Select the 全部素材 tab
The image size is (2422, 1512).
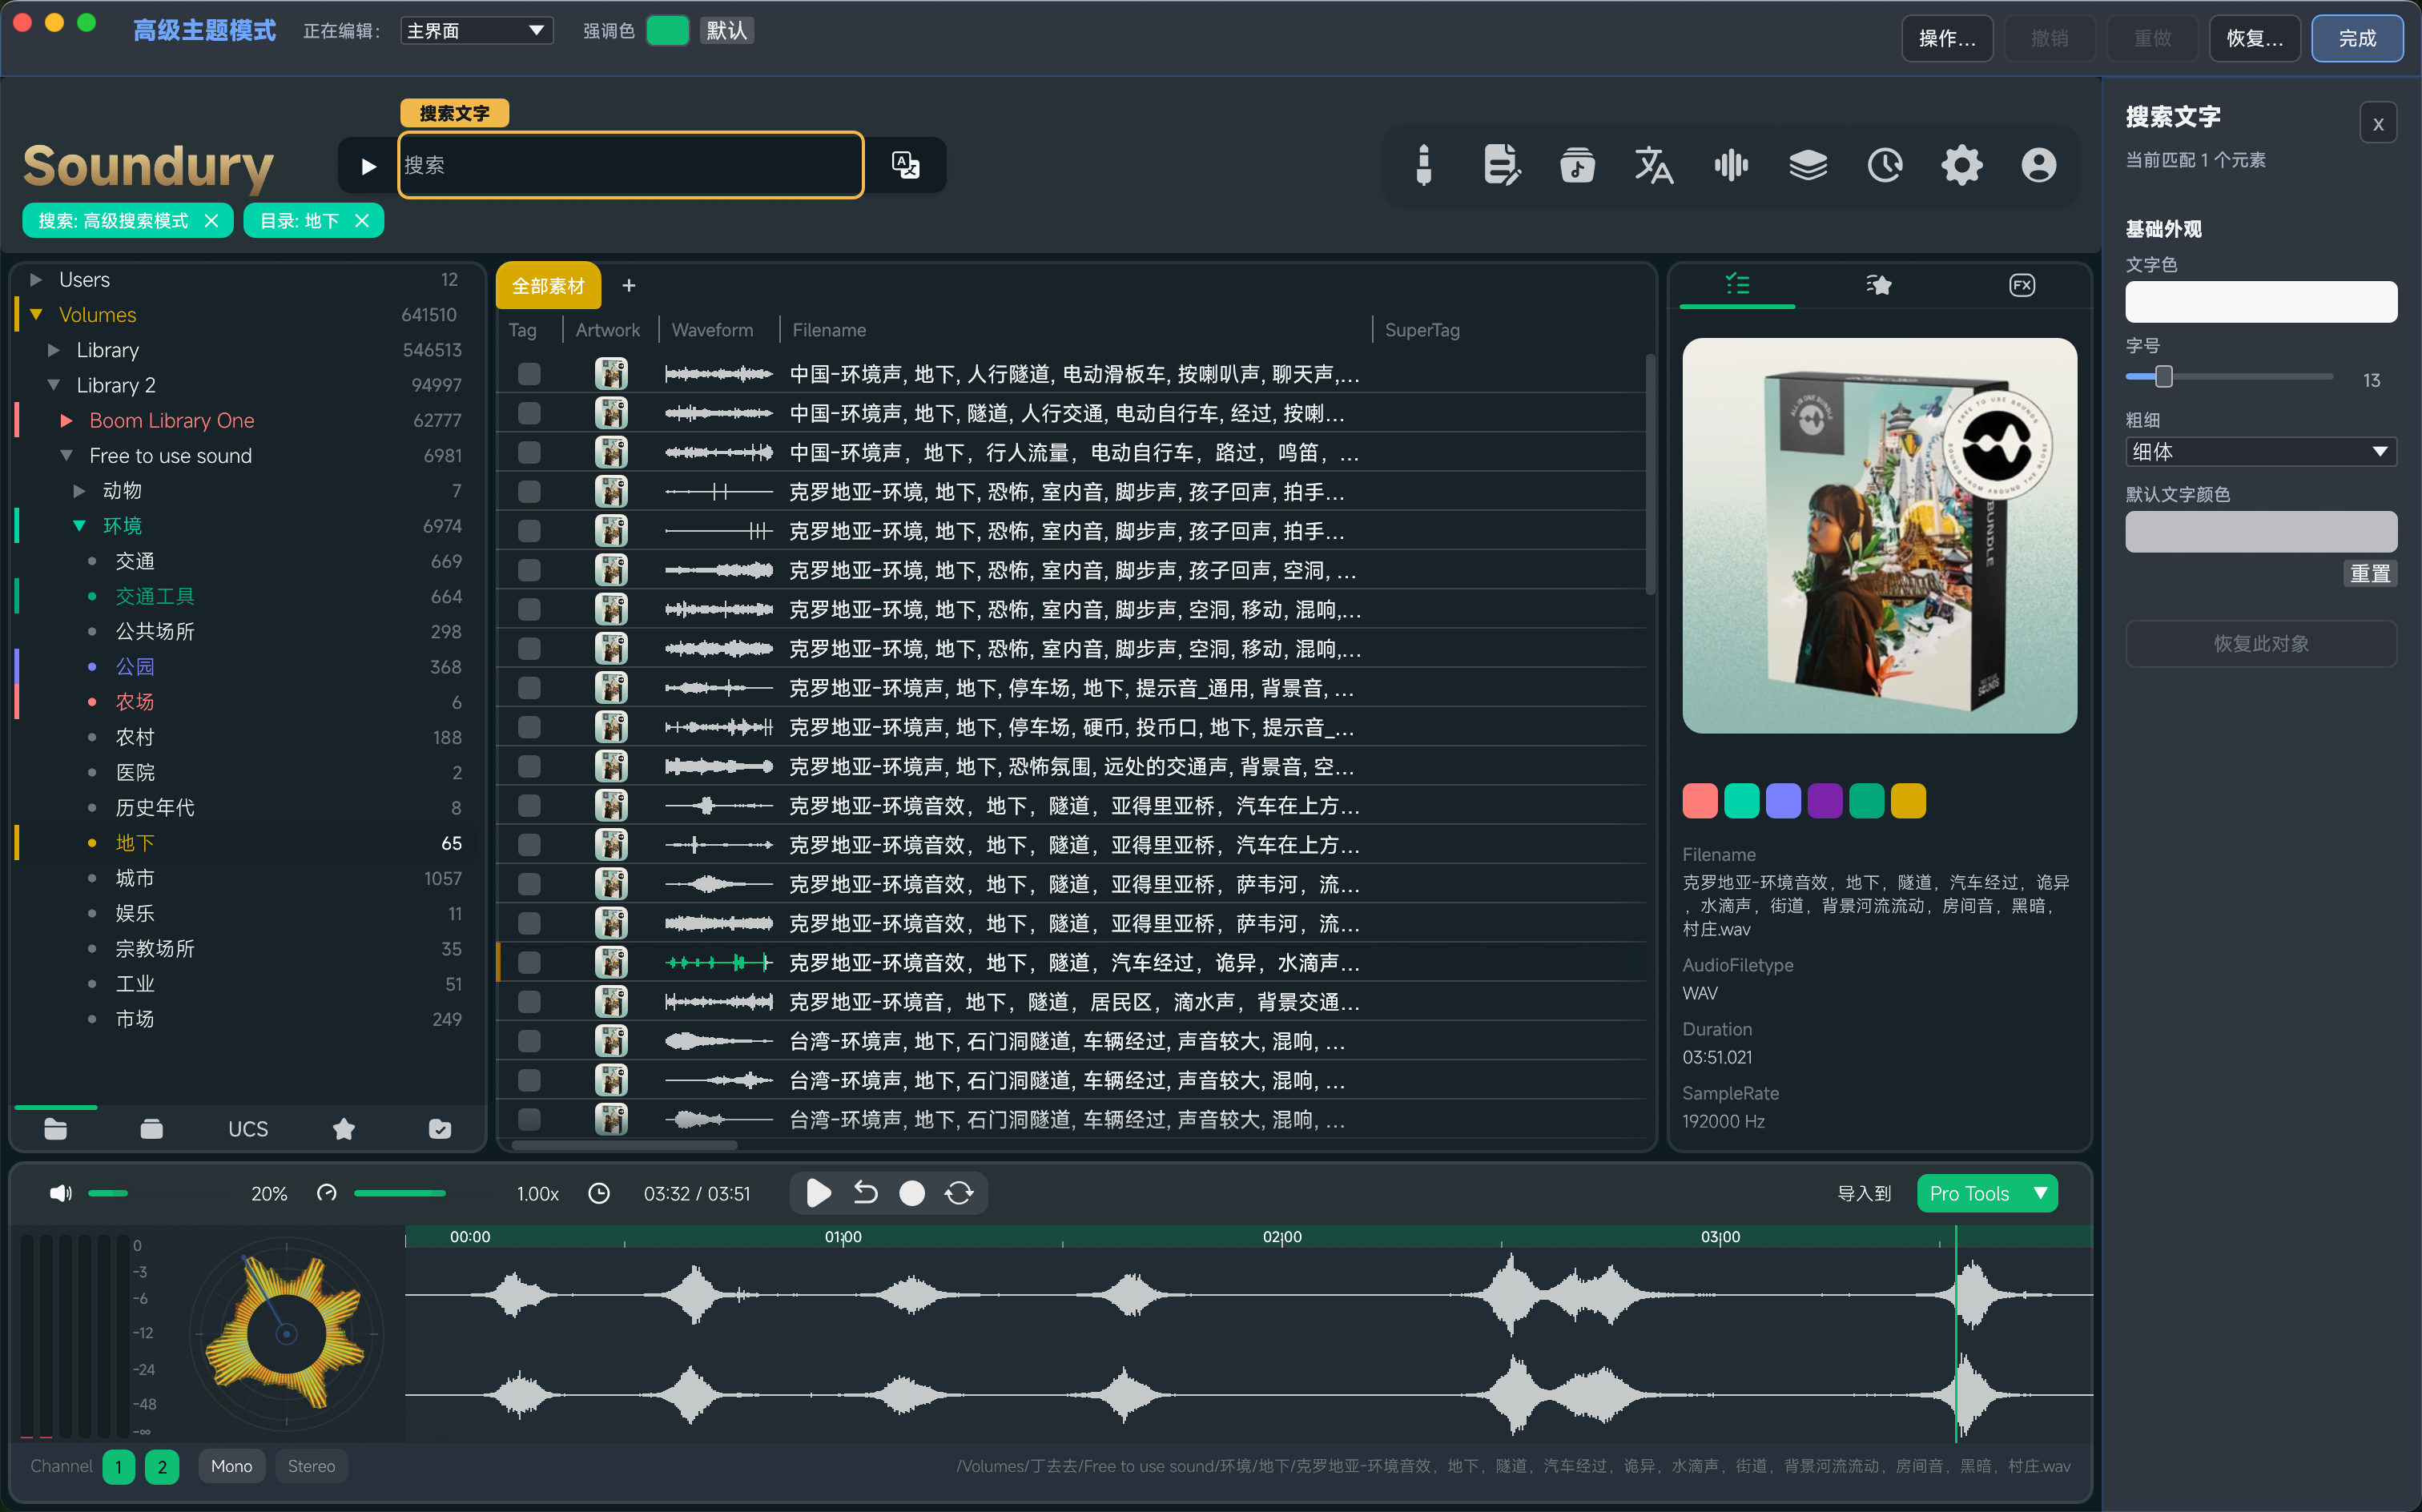coord(548,286)
